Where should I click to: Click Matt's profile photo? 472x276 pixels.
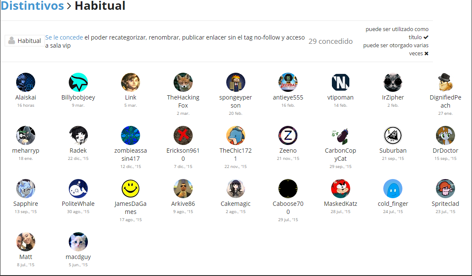[x=25, y=242]
